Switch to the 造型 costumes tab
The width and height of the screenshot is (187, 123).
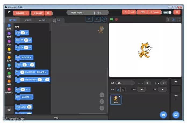point(27,20)
